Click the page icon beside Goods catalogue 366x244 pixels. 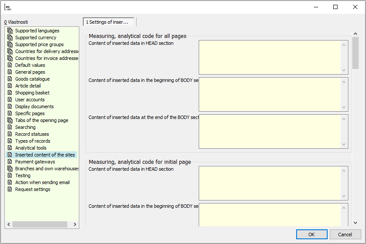(x=10, y=79)
